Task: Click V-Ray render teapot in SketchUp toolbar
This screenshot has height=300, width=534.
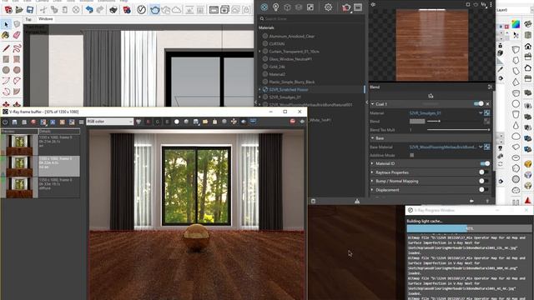Action: 155,9
